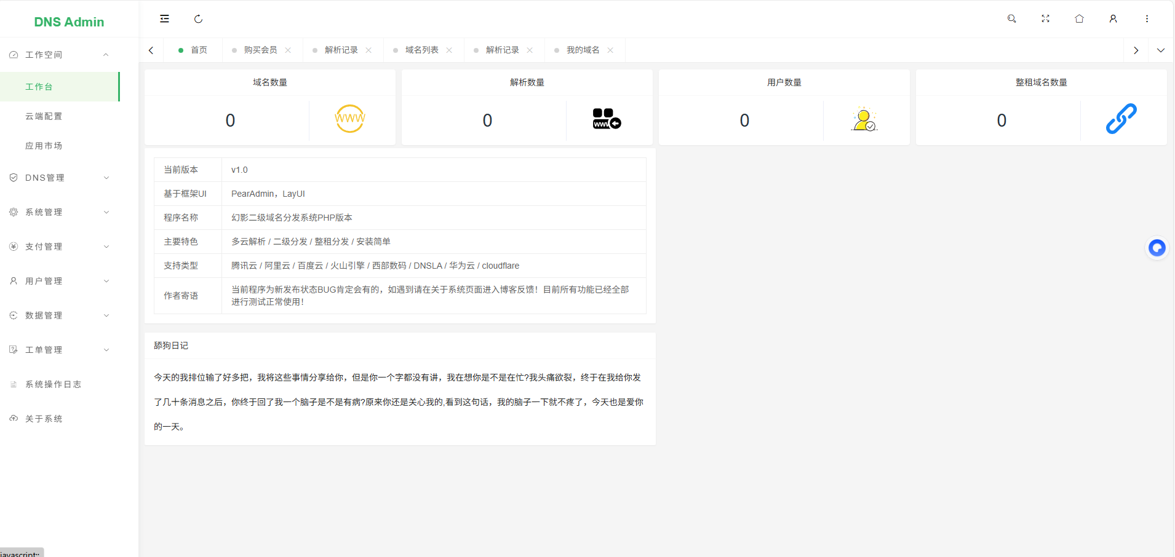1175x557 pixels.
Task: Click the refresh page icon
Action: coord(198,19)
